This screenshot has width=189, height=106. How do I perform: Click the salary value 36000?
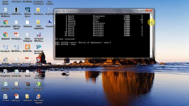[x=127, y=25]
